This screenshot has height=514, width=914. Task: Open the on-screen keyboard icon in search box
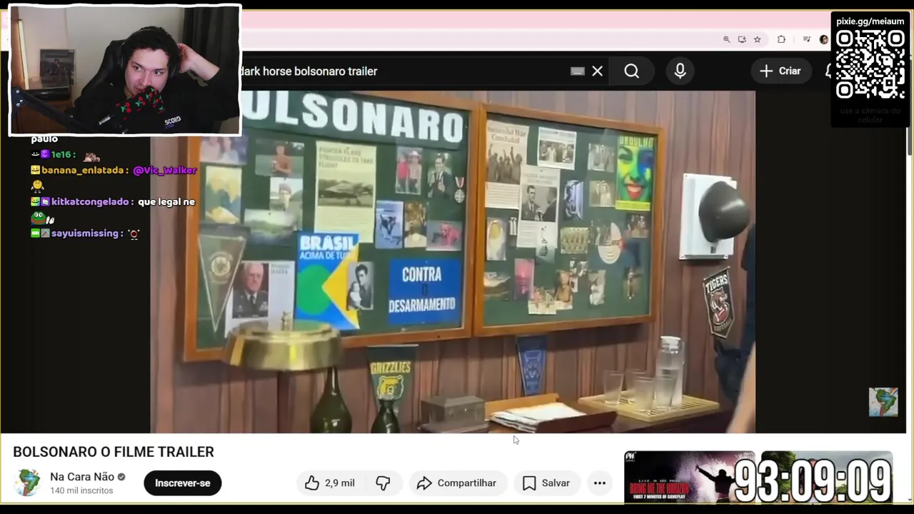click(x=577, y=71)
